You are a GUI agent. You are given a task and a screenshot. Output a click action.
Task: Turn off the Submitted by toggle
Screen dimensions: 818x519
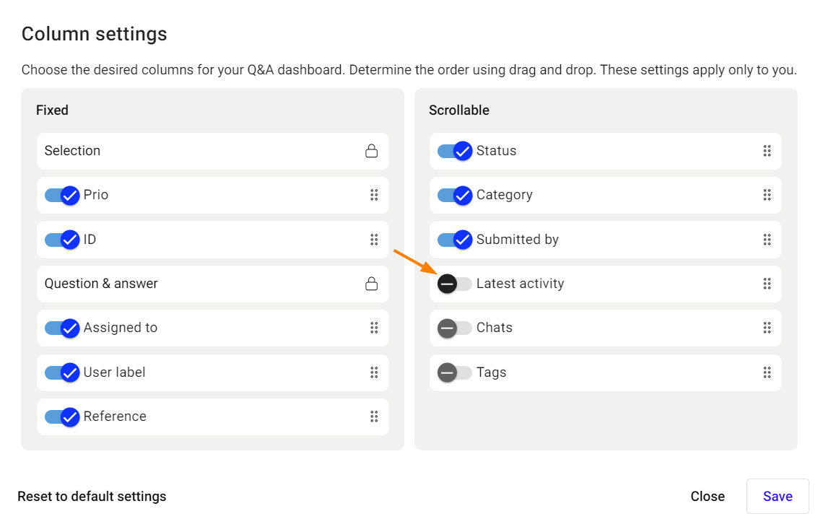[455, 240]
